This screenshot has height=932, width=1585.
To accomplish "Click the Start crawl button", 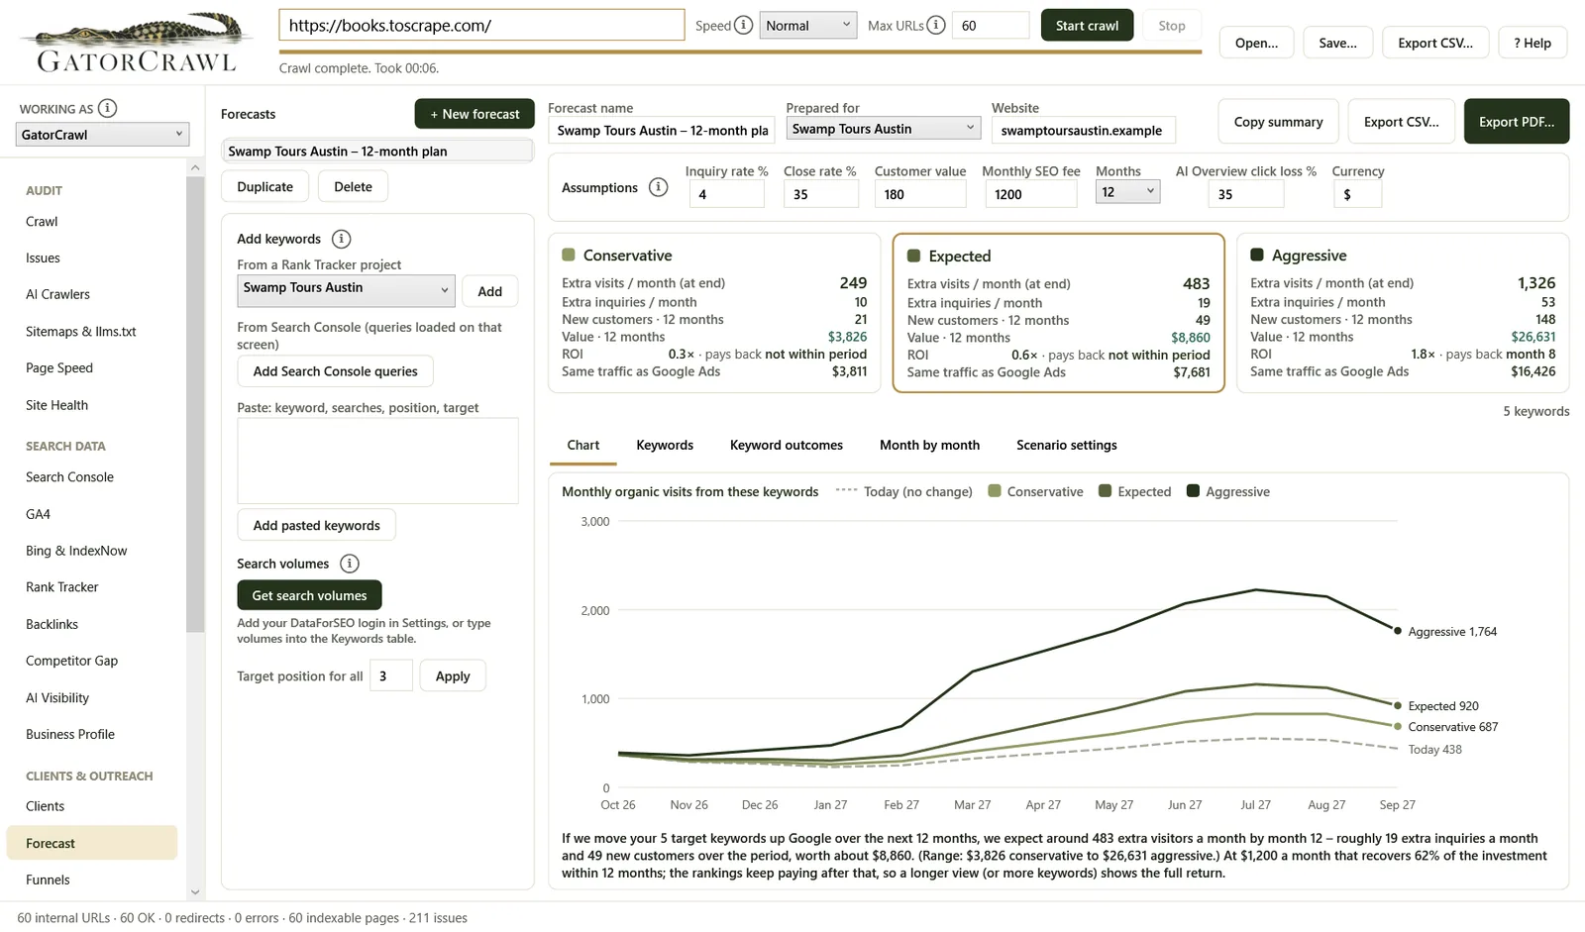I will 1087,26.
